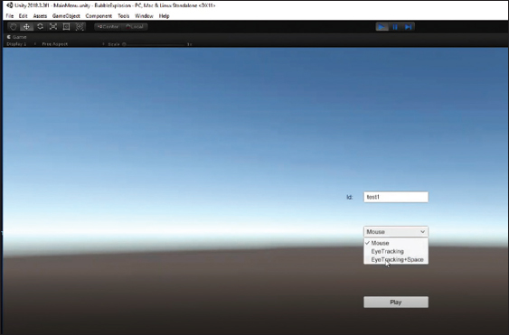Open the Display 1 dropdown
509x335 pixels.
(x=21, y=44)
